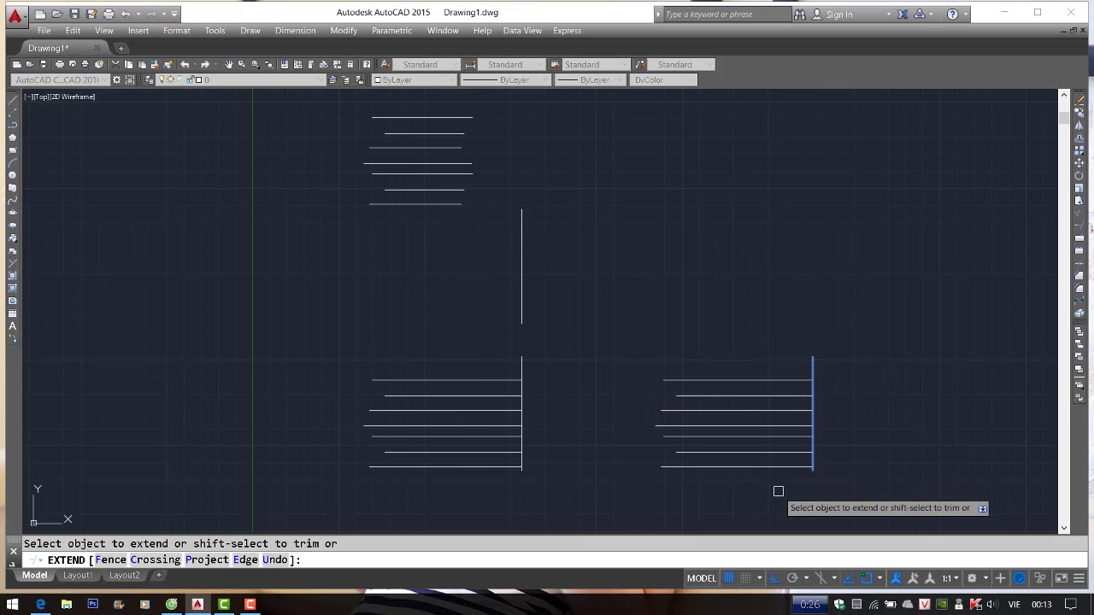Click the Workspace Settings gear icon

tap(116, 79)
